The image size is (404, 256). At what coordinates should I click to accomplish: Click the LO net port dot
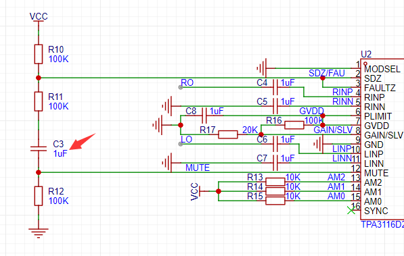pyautogui.click(x=181, y=144)
